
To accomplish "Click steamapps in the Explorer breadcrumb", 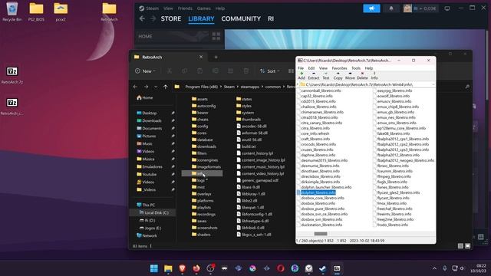I will tap(249, 87).
